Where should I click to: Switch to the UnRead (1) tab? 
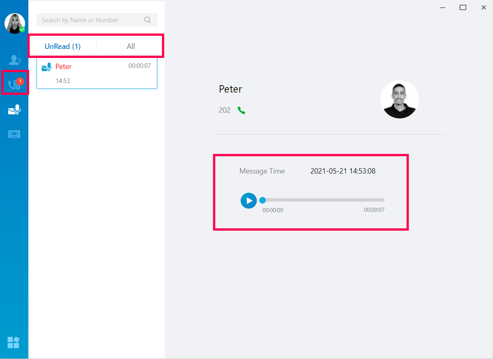[62, 46]
